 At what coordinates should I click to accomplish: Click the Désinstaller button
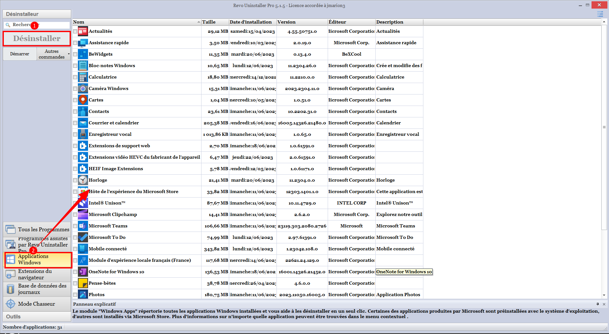click(37, 38)
